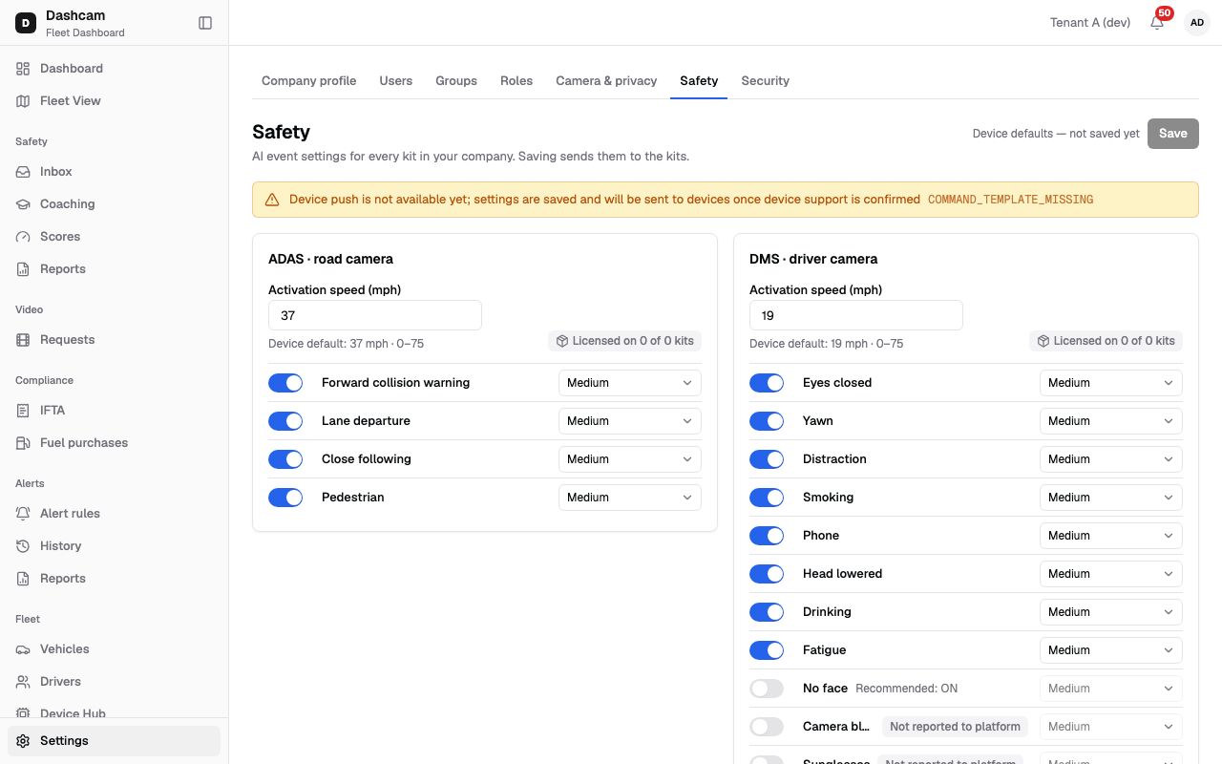The image size is (1222, 764).
Task: Switch to Camera & privacy tab
Action: [606, 81]
